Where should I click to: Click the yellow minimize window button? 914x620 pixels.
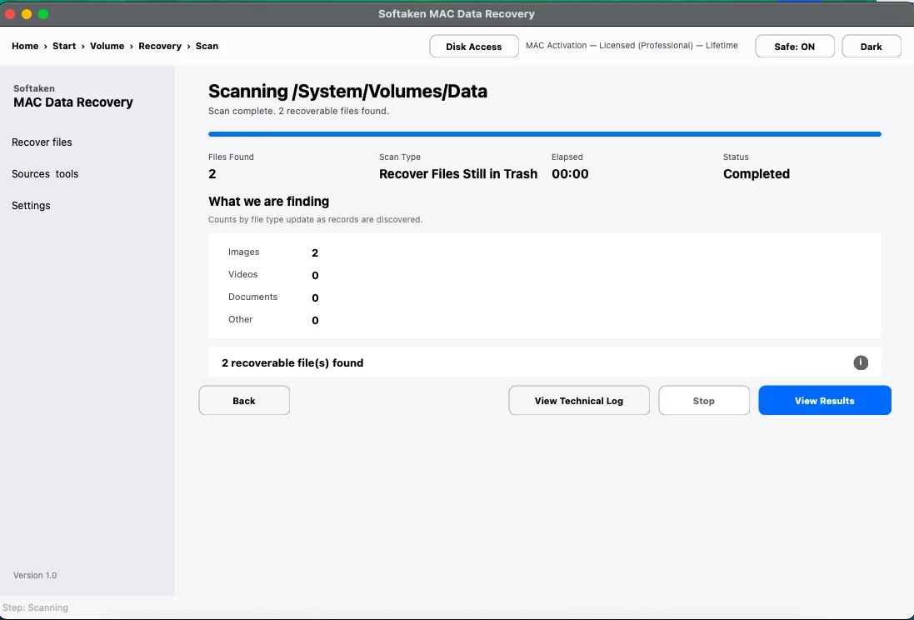(26, 14)
